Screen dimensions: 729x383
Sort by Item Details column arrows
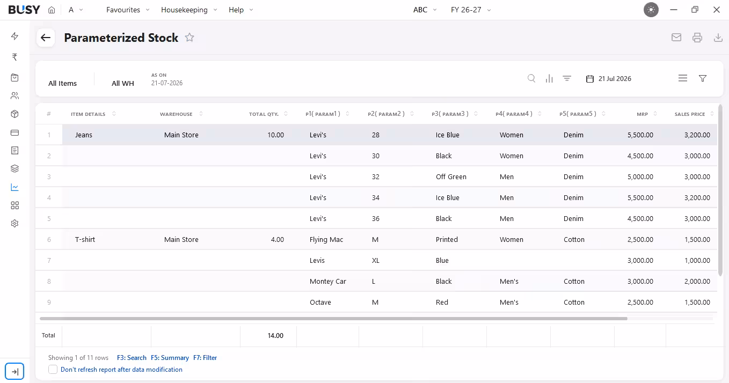(114, 114)
